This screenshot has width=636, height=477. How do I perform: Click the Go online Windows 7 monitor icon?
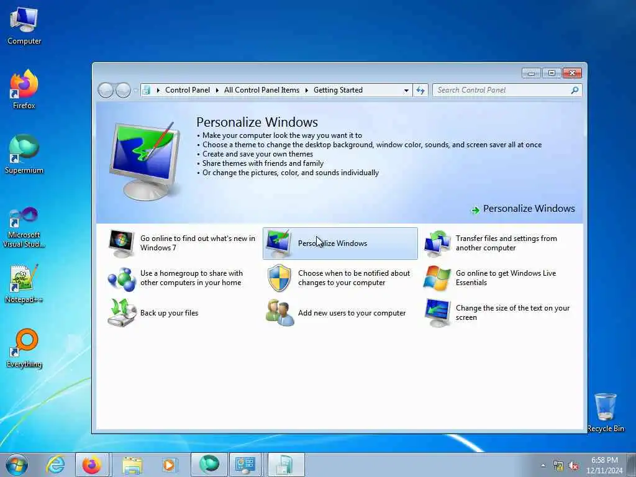click(121, 243)
